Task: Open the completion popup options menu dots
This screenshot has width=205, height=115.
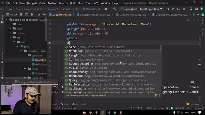Action: tap(160, 95)
